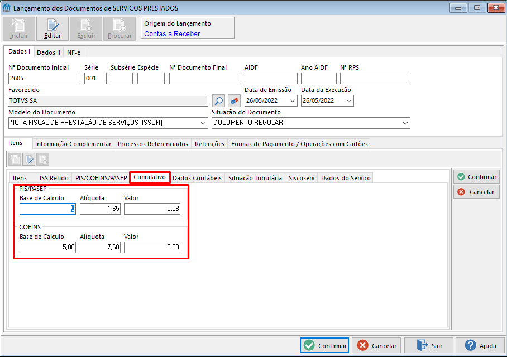Expand the Data de Emissão date dropdown
507x357 pixels.
point(292,101)
